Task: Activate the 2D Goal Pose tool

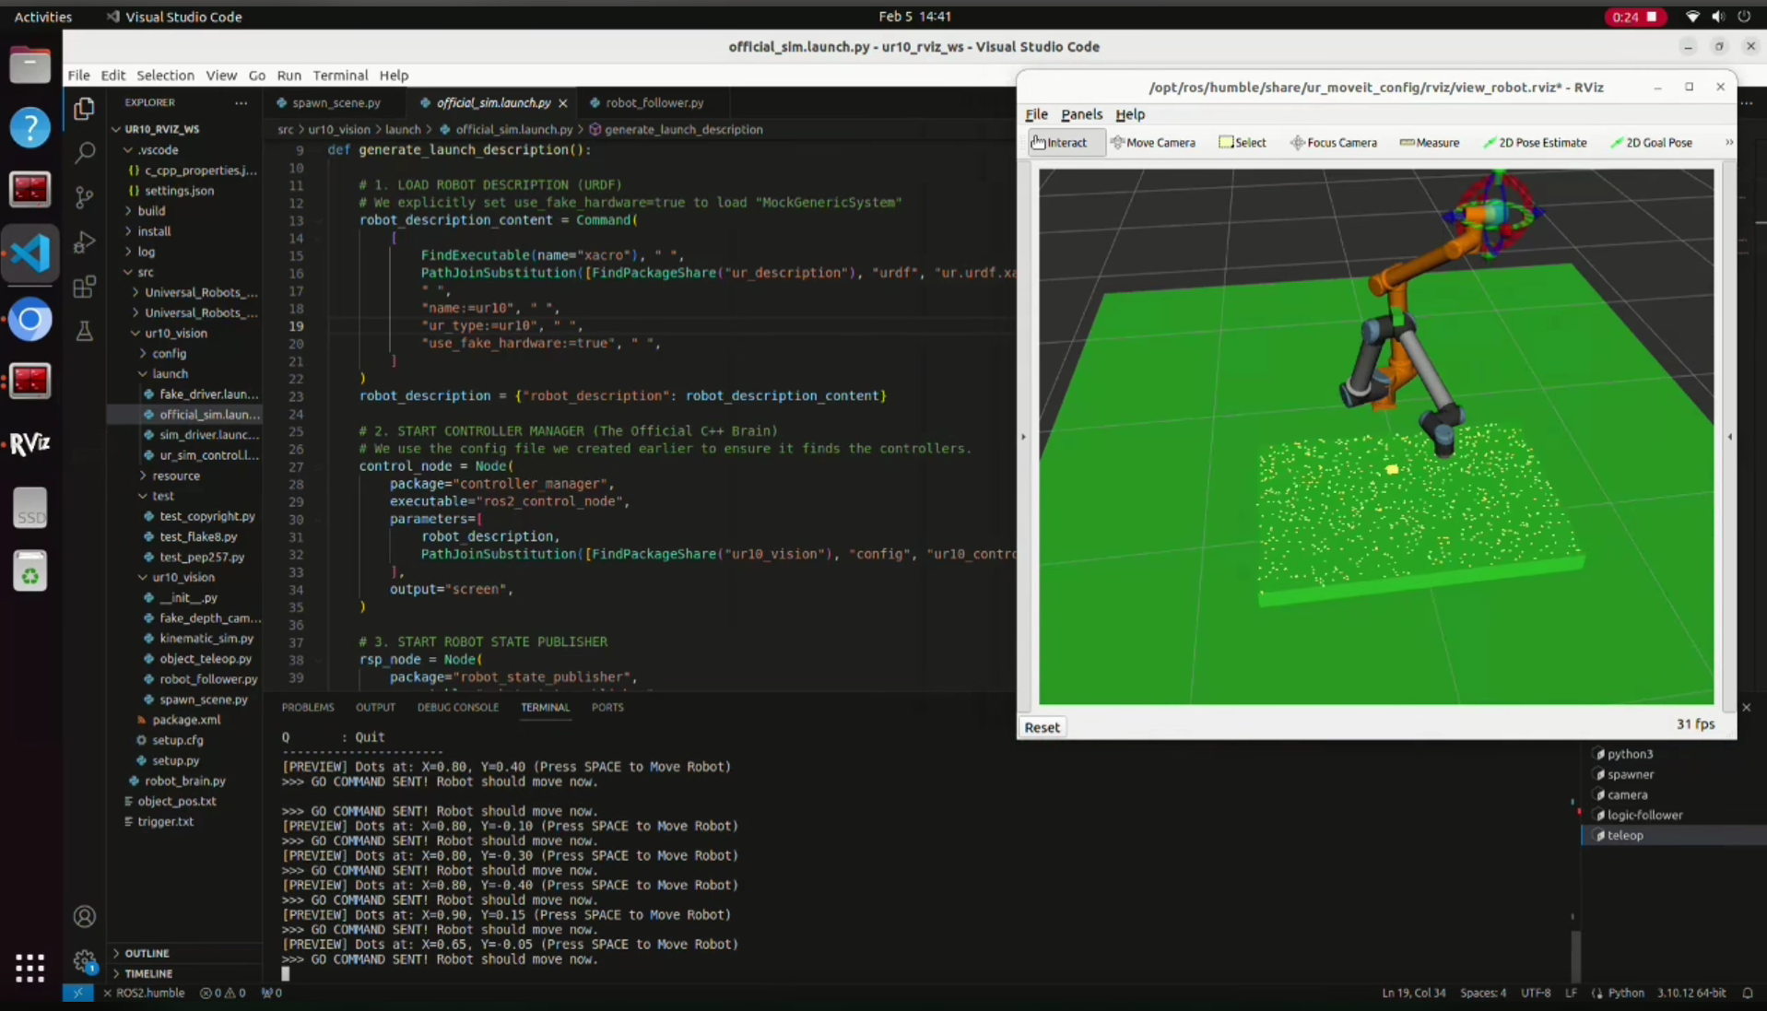Action: [1651, 143]
